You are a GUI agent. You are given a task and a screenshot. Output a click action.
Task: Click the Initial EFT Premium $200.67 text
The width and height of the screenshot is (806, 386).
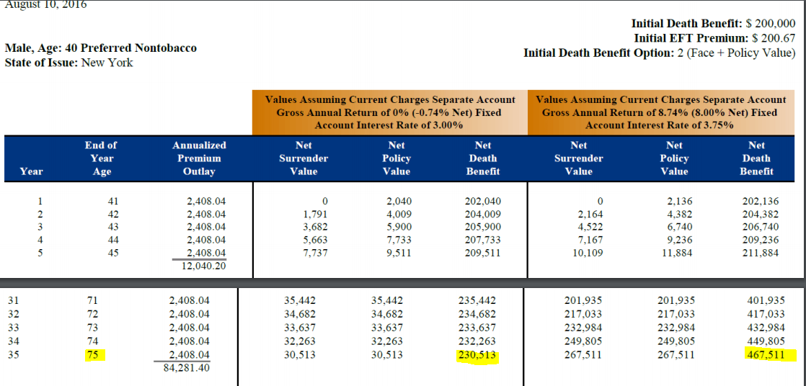click(714, 38)
